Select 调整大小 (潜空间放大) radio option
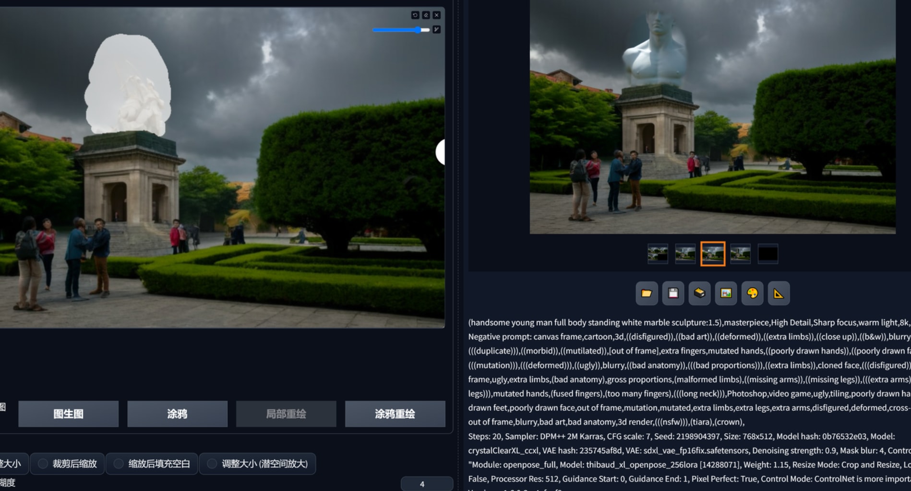Screen dimensions: 911x491 pyautogui.click(x=257, y=464)
